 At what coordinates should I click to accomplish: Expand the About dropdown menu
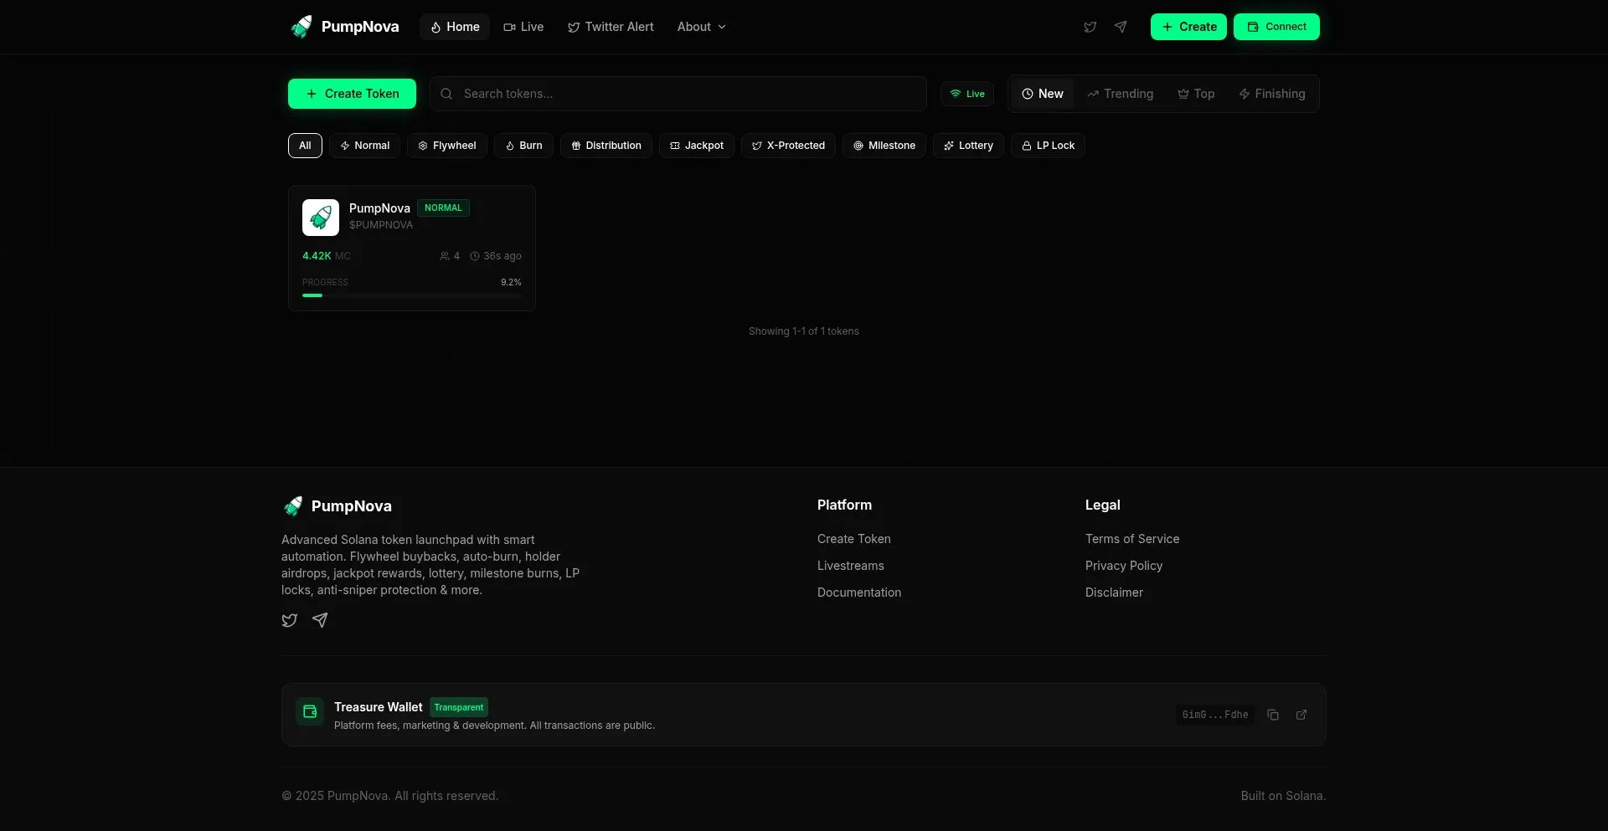[701, 27]
